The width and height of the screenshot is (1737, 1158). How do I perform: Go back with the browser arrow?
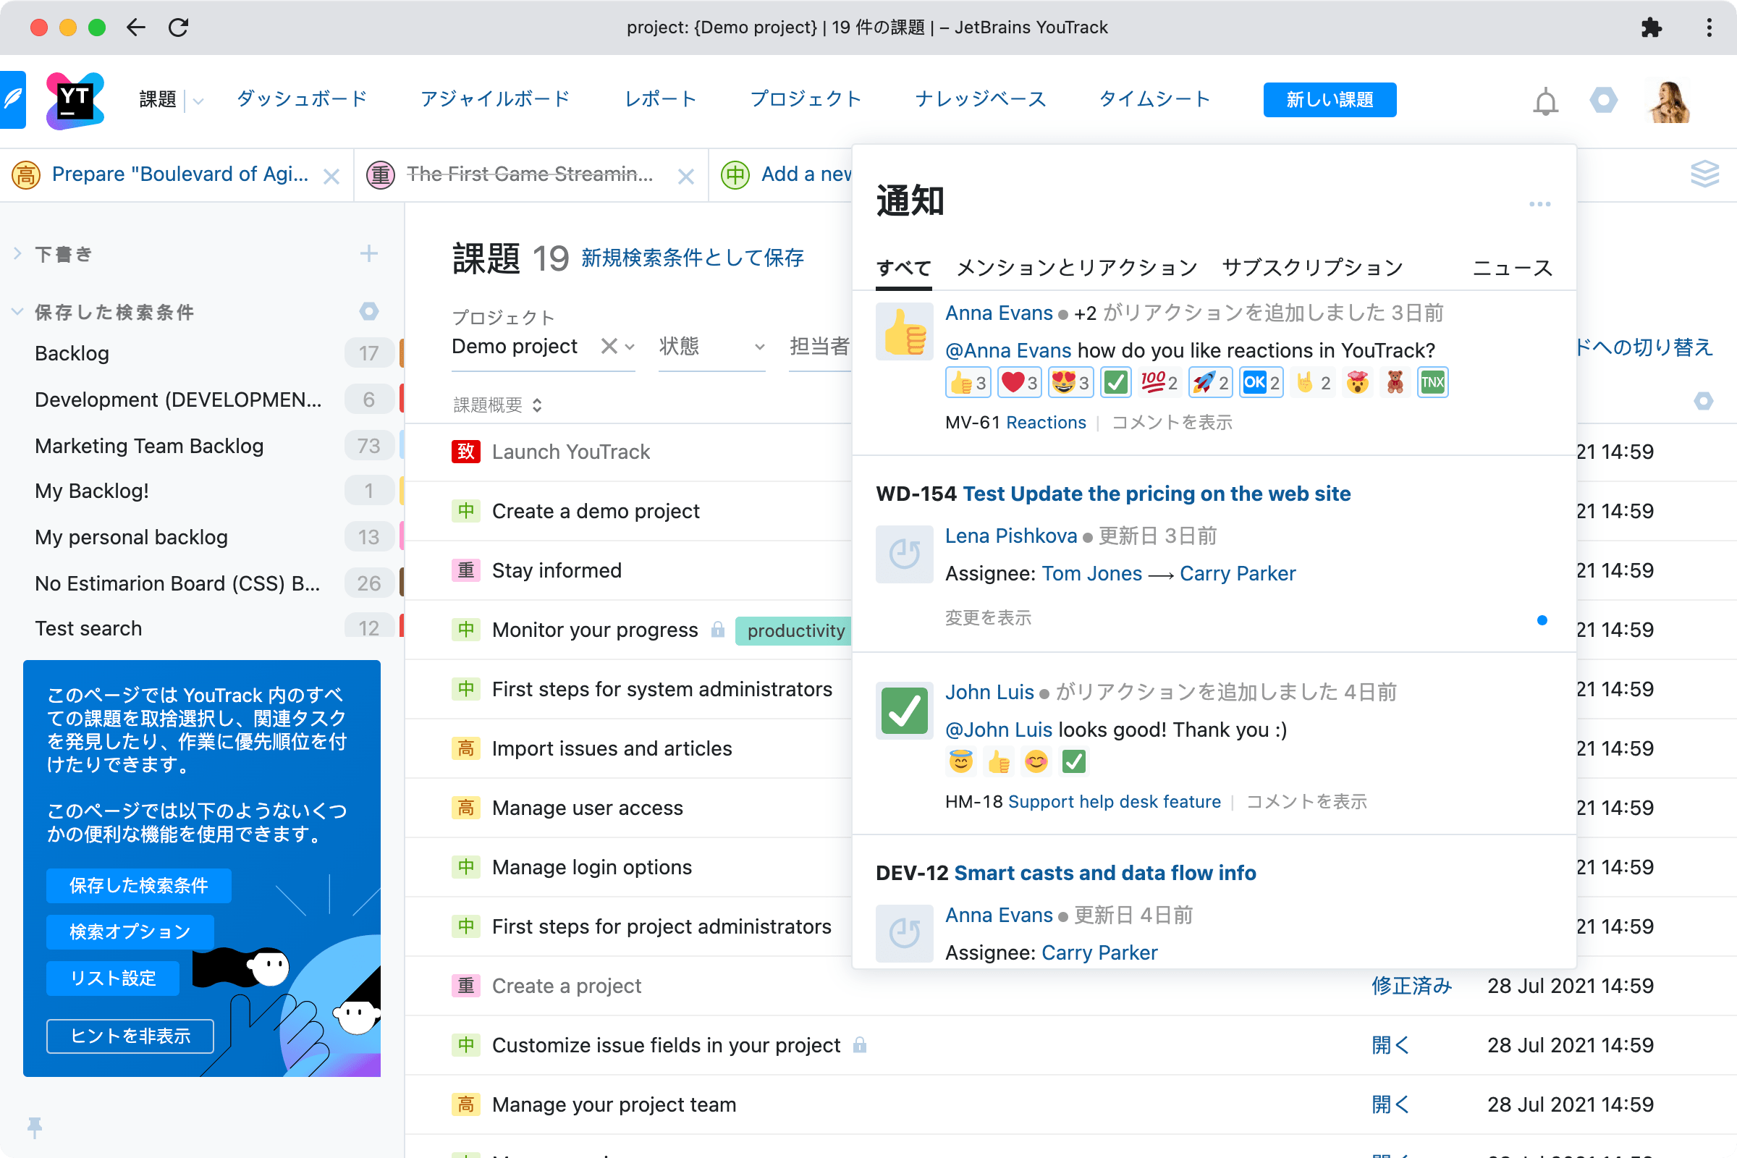136,28
